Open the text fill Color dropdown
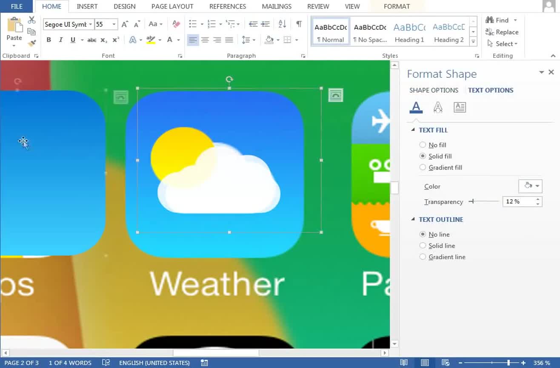 530,186
